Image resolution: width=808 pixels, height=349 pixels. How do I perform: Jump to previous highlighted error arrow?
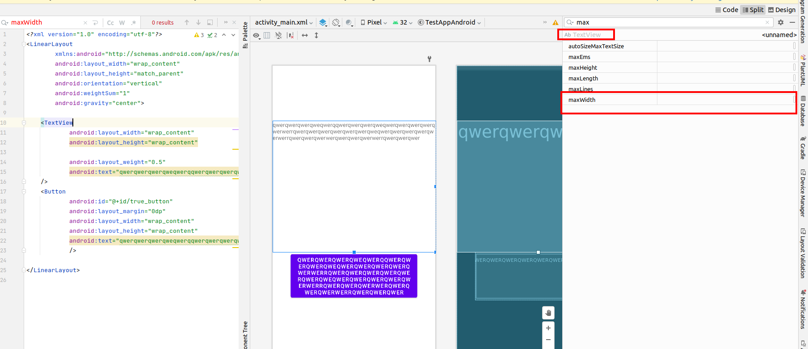[224, 35]
